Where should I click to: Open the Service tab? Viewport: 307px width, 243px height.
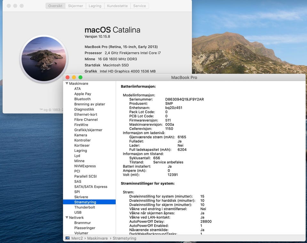tap(140, 6)
